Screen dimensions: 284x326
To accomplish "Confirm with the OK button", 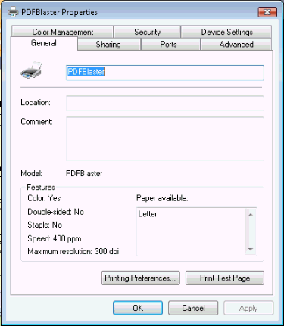I will tap(138, 308).
